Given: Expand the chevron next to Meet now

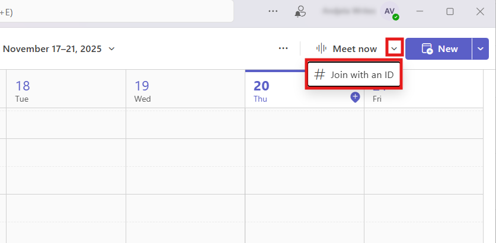Looking at the screenshot, I should tap(394, 48).
